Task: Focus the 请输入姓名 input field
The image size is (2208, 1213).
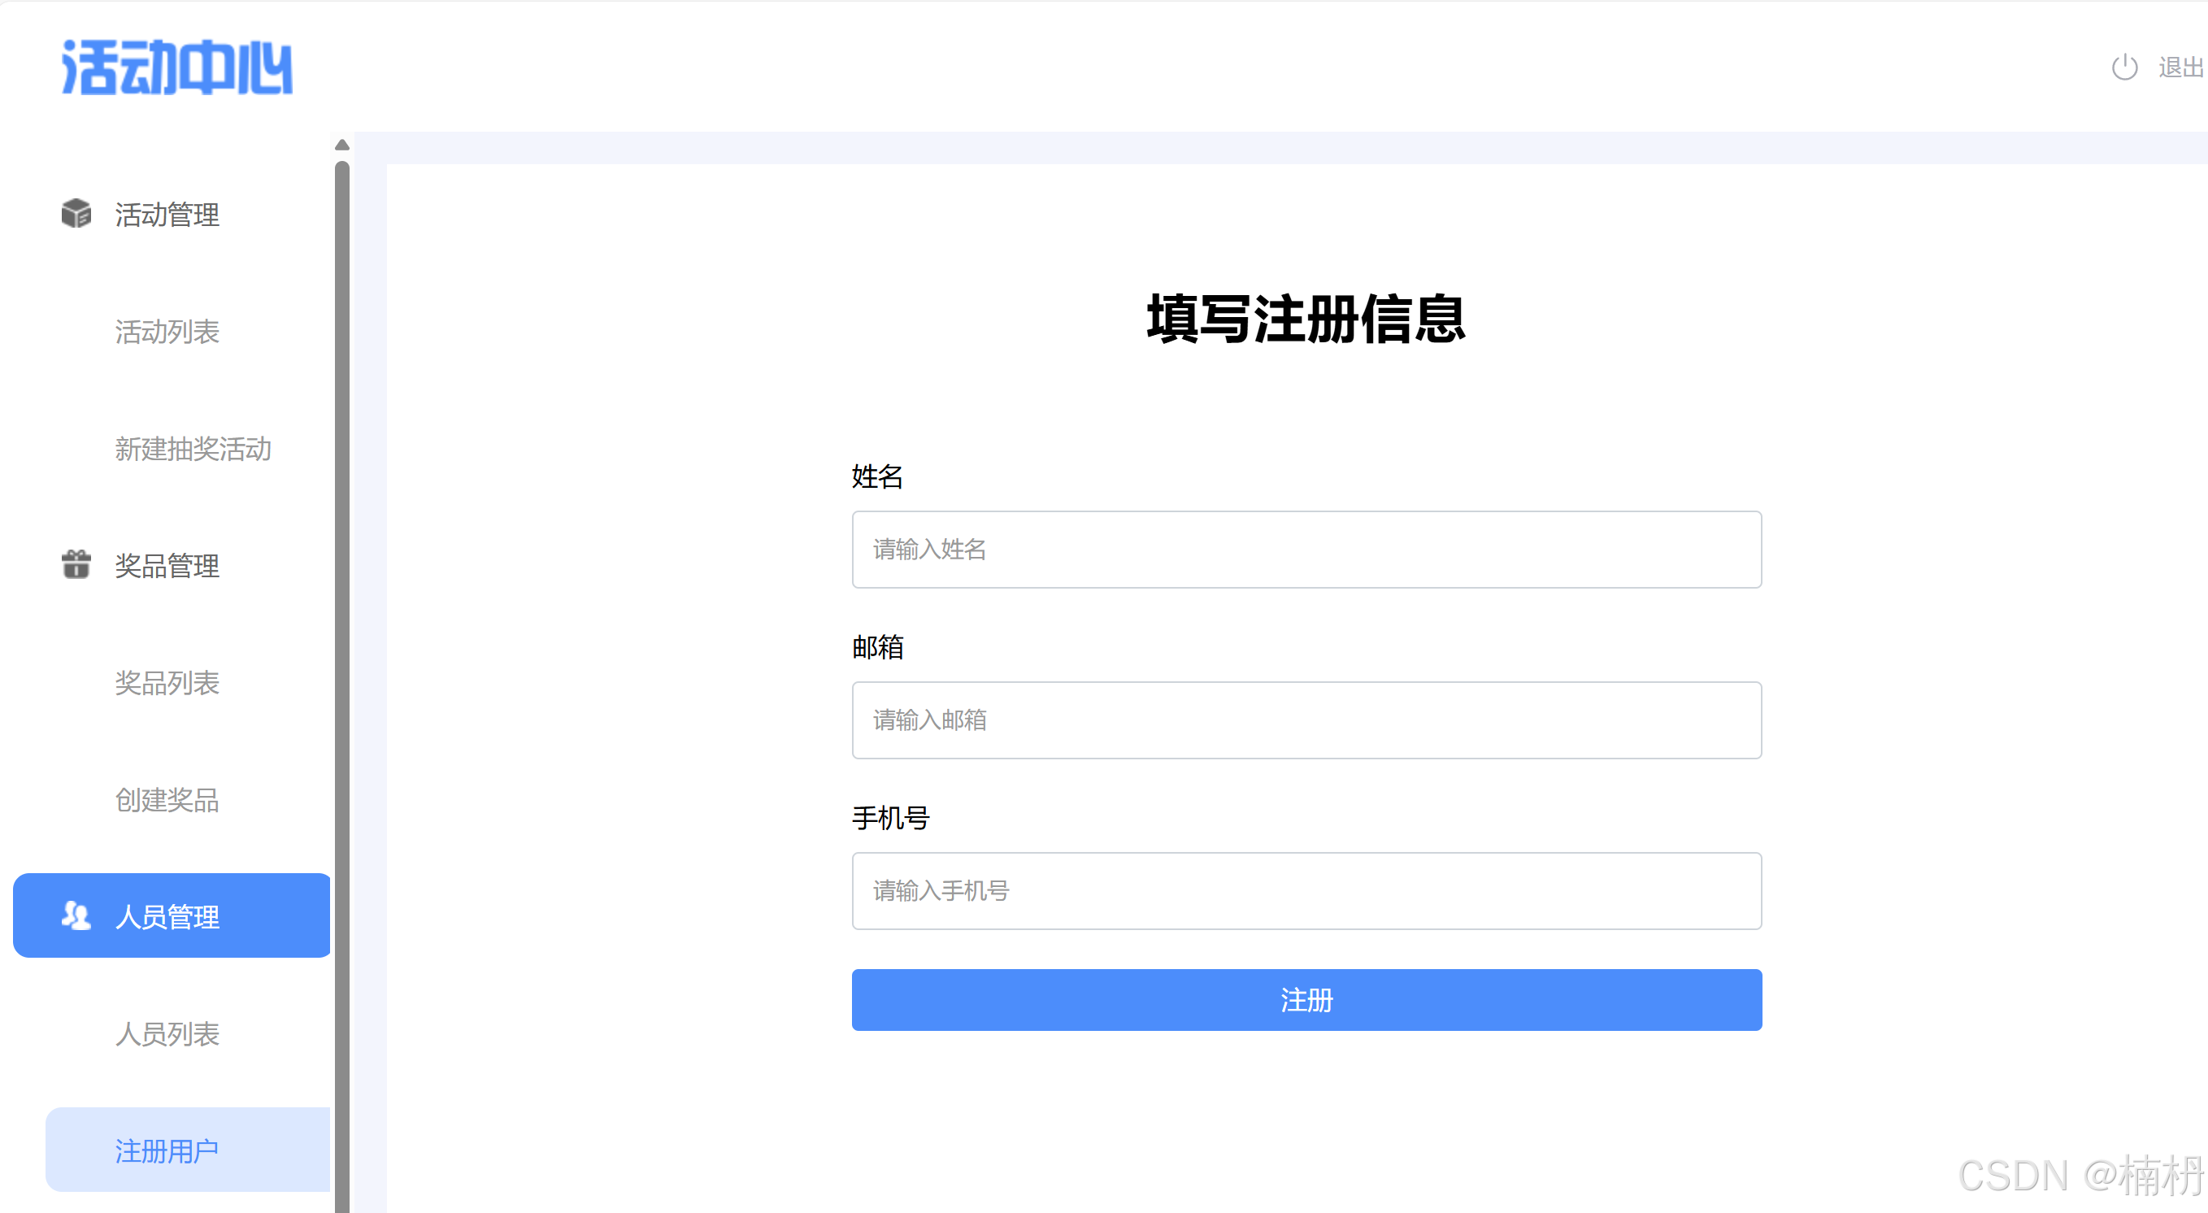Action: point(1306,550)
